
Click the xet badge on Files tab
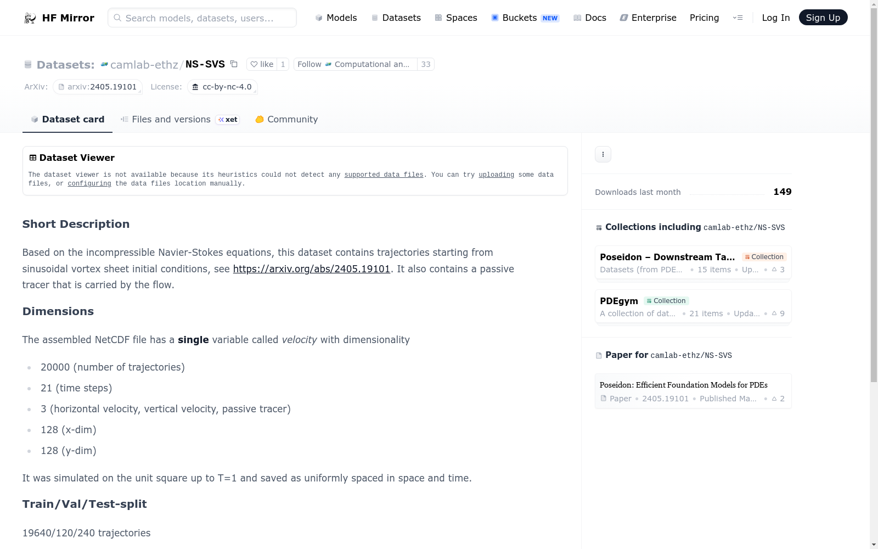coord(228,120)
